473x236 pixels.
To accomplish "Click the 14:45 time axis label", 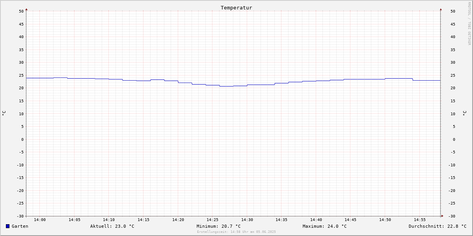I will (350, 220).
